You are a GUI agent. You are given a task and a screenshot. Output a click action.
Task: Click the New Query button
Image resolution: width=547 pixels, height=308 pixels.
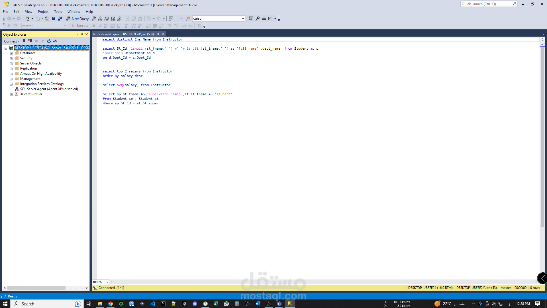coord(77,19)
